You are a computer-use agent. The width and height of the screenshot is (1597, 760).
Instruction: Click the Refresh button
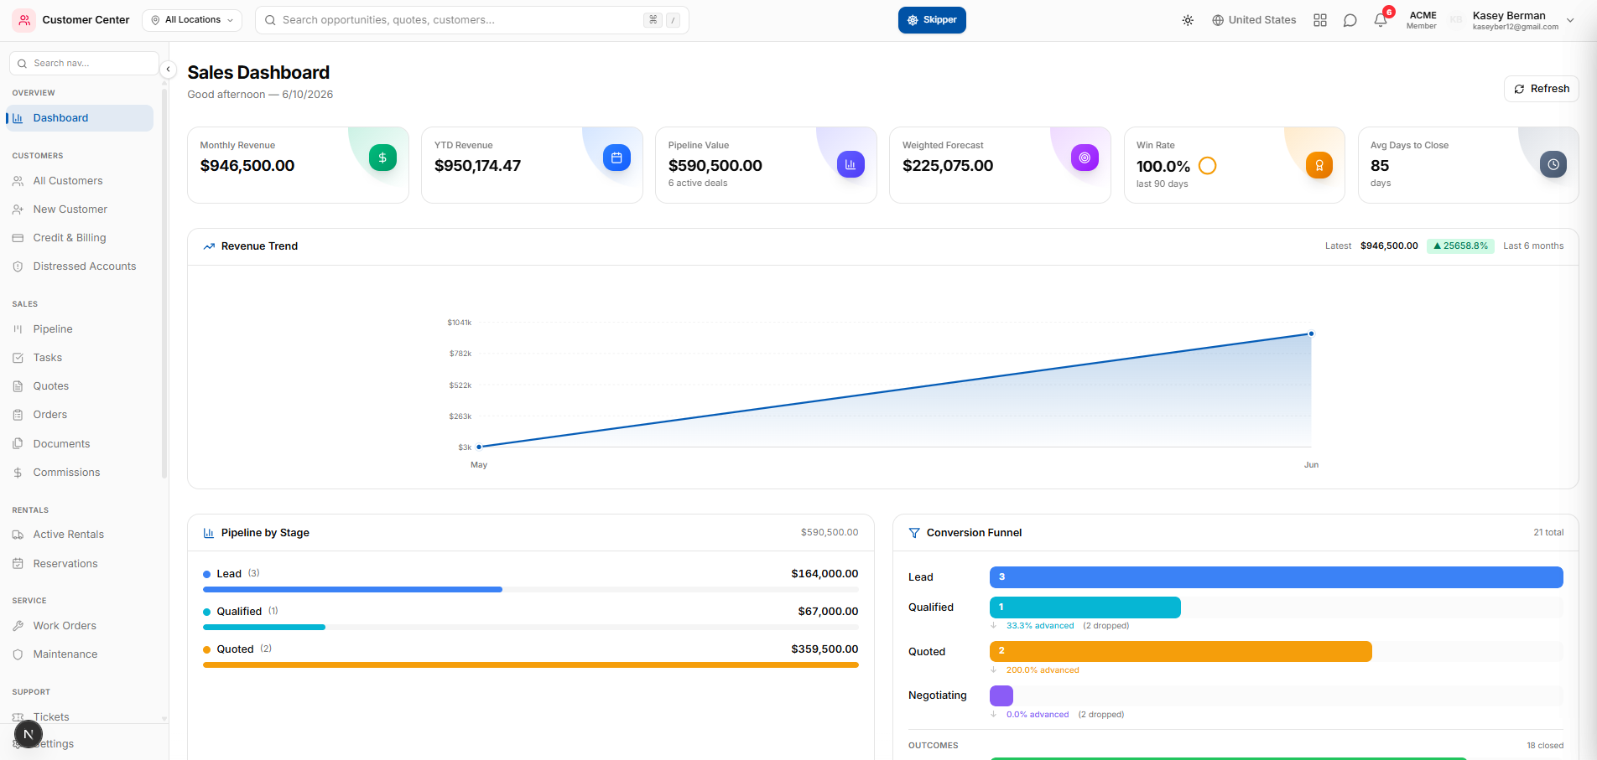pos(1542,89)
